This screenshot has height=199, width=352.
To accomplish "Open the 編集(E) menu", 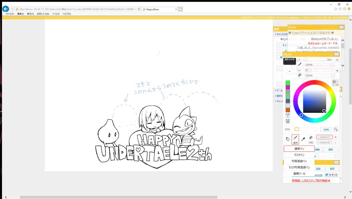I will pos(21,14).
